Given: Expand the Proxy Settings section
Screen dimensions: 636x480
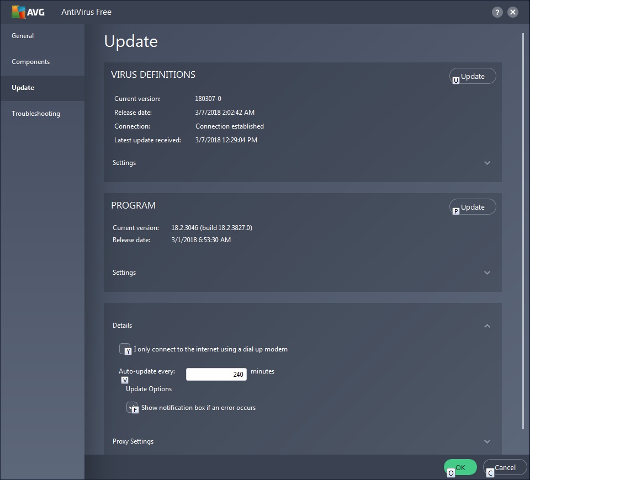Looking at the screenshot, I should [487, 441].
